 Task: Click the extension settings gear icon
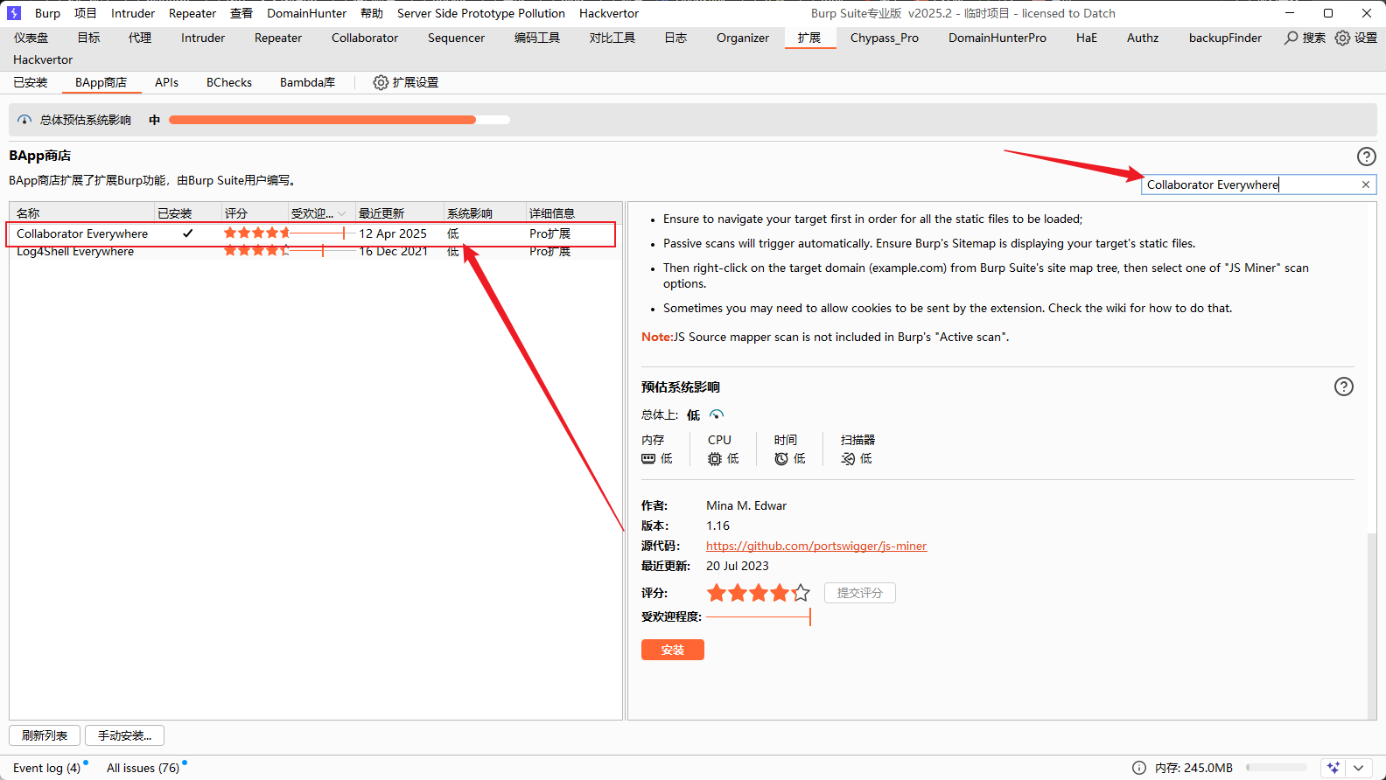tap(381, 82)
